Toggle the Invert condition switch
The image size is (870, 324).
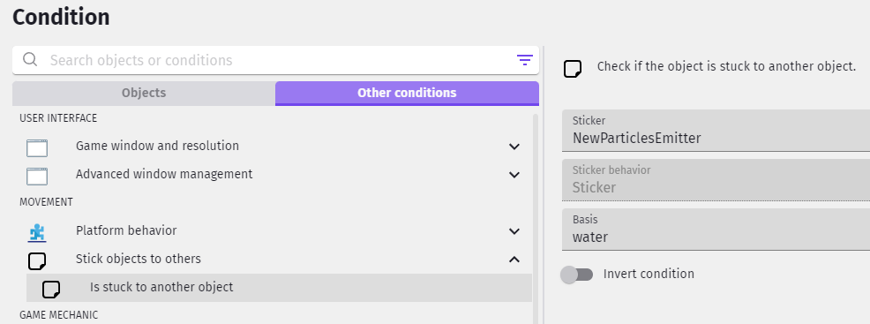coord(577,275)
